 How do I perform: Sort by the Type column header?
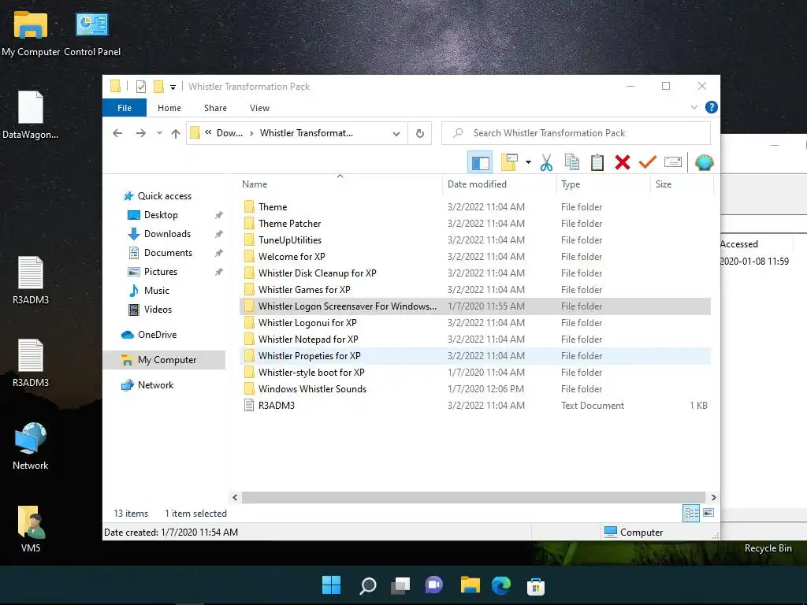603,184
